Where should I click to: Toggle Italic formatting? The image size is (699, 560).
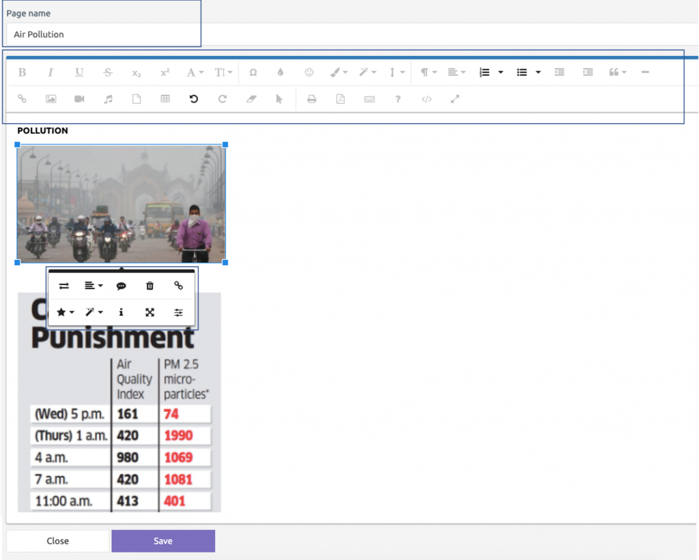pos(51,72)
